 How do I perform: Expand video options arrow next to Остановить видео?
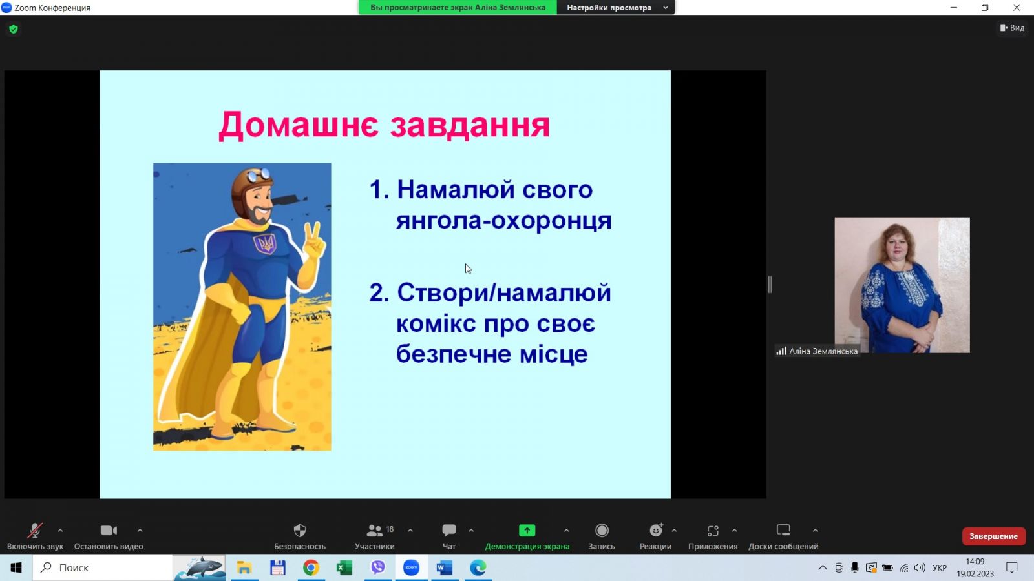140,531
